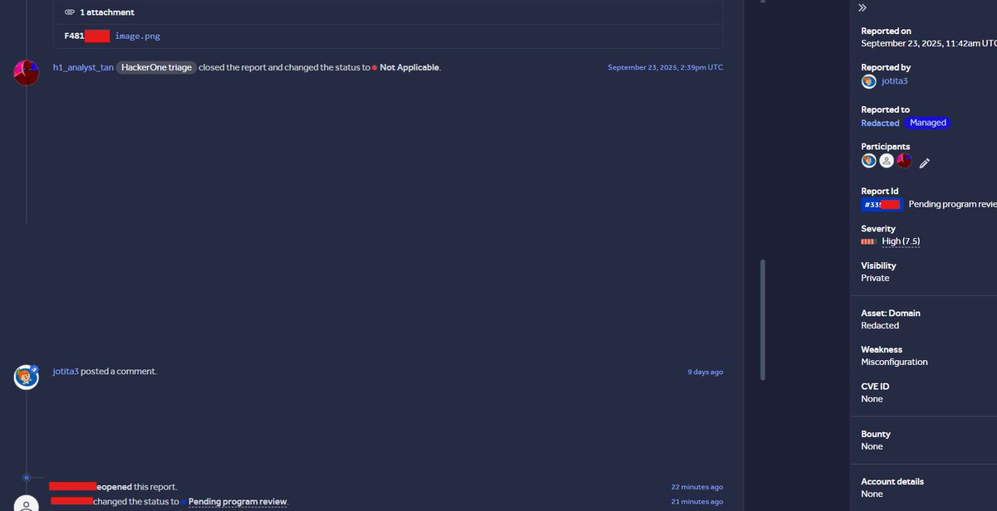Click the Reported on date value
This screenshot has height=511, width=997.
(929, 43)
